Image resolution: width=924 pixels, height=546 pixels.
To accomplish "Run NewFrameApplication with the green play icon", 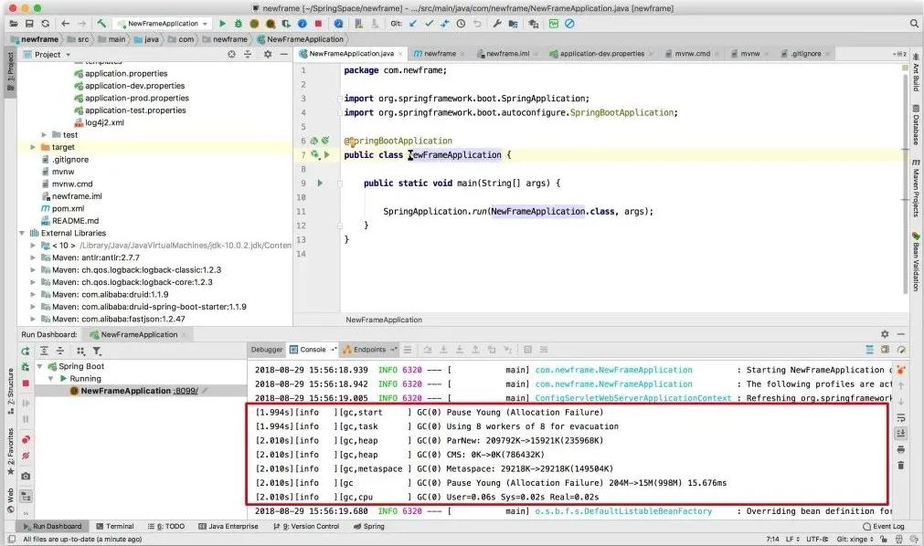I will coord(222,24).
